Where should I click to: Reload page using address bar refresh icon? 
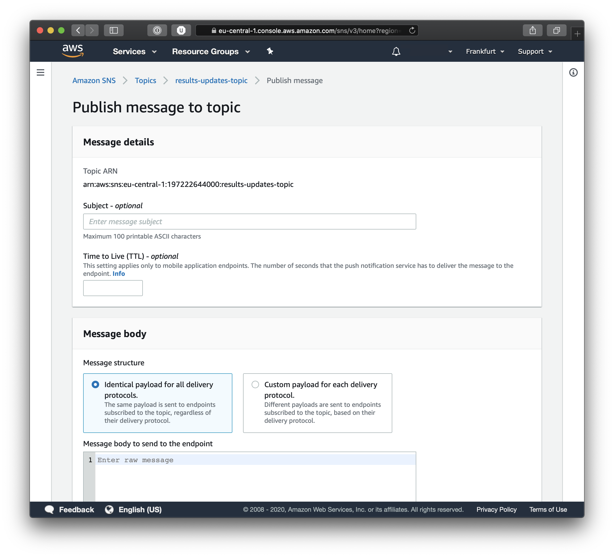click(x=412, y=30)
